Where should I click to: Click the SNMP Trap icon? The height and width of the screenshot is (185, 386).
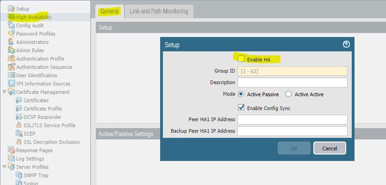click(x=19, y=175)
